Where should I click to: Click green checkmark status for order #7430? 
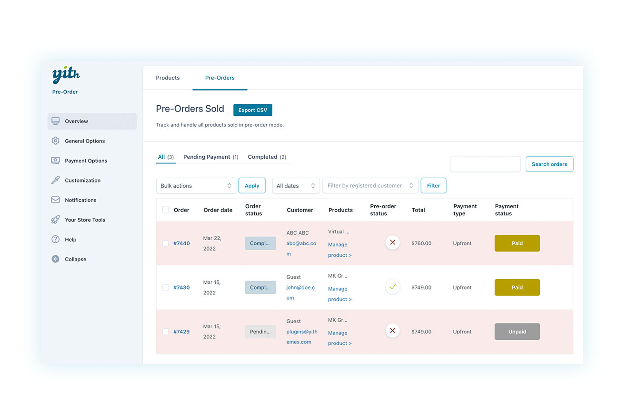(392, 287)
